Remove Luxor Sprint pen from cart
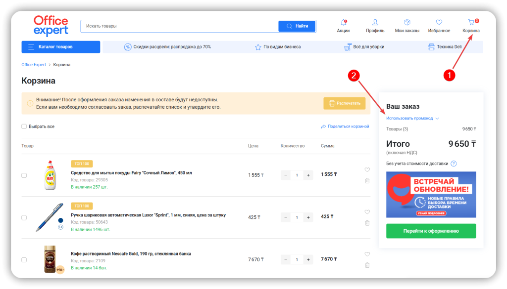 [367, 223]
